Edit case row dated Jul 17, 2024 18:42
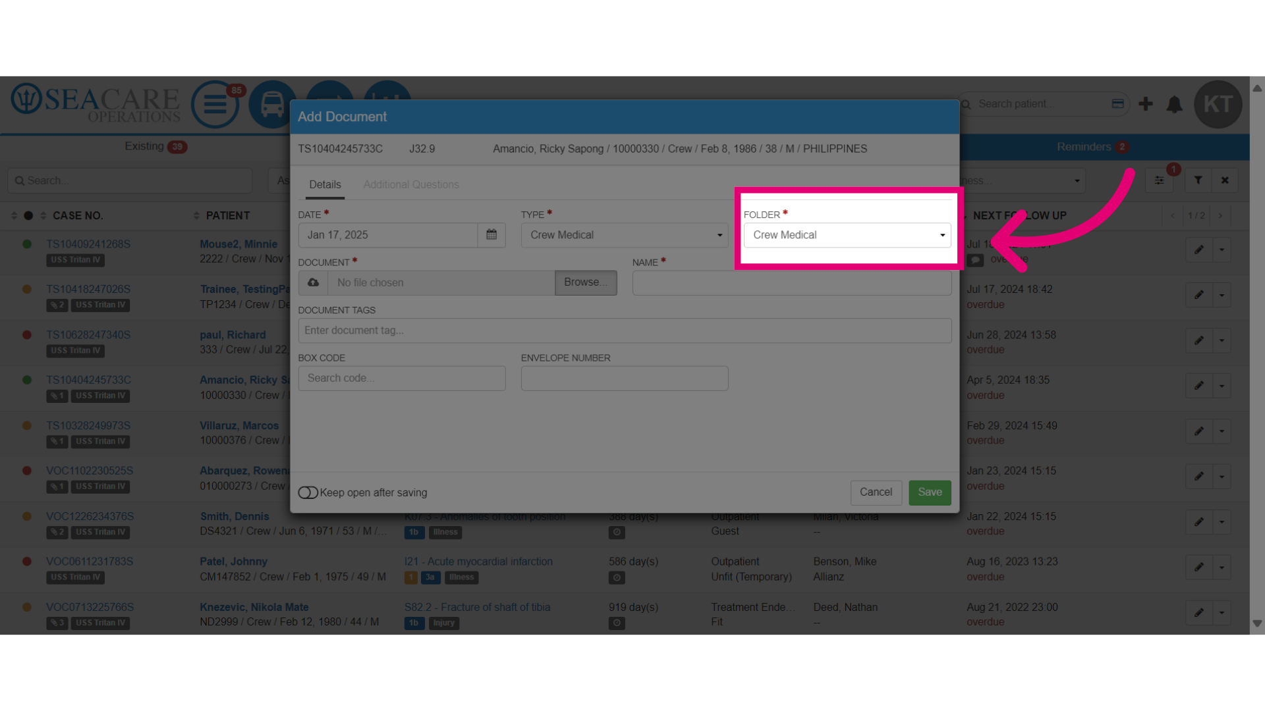Image resolution: width=1265 pixels, height=711 pixels. tap(1199, 295)
